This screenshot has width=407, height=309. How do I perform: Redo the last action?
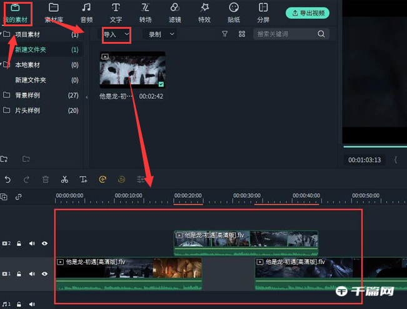click(x=26, y=179)
